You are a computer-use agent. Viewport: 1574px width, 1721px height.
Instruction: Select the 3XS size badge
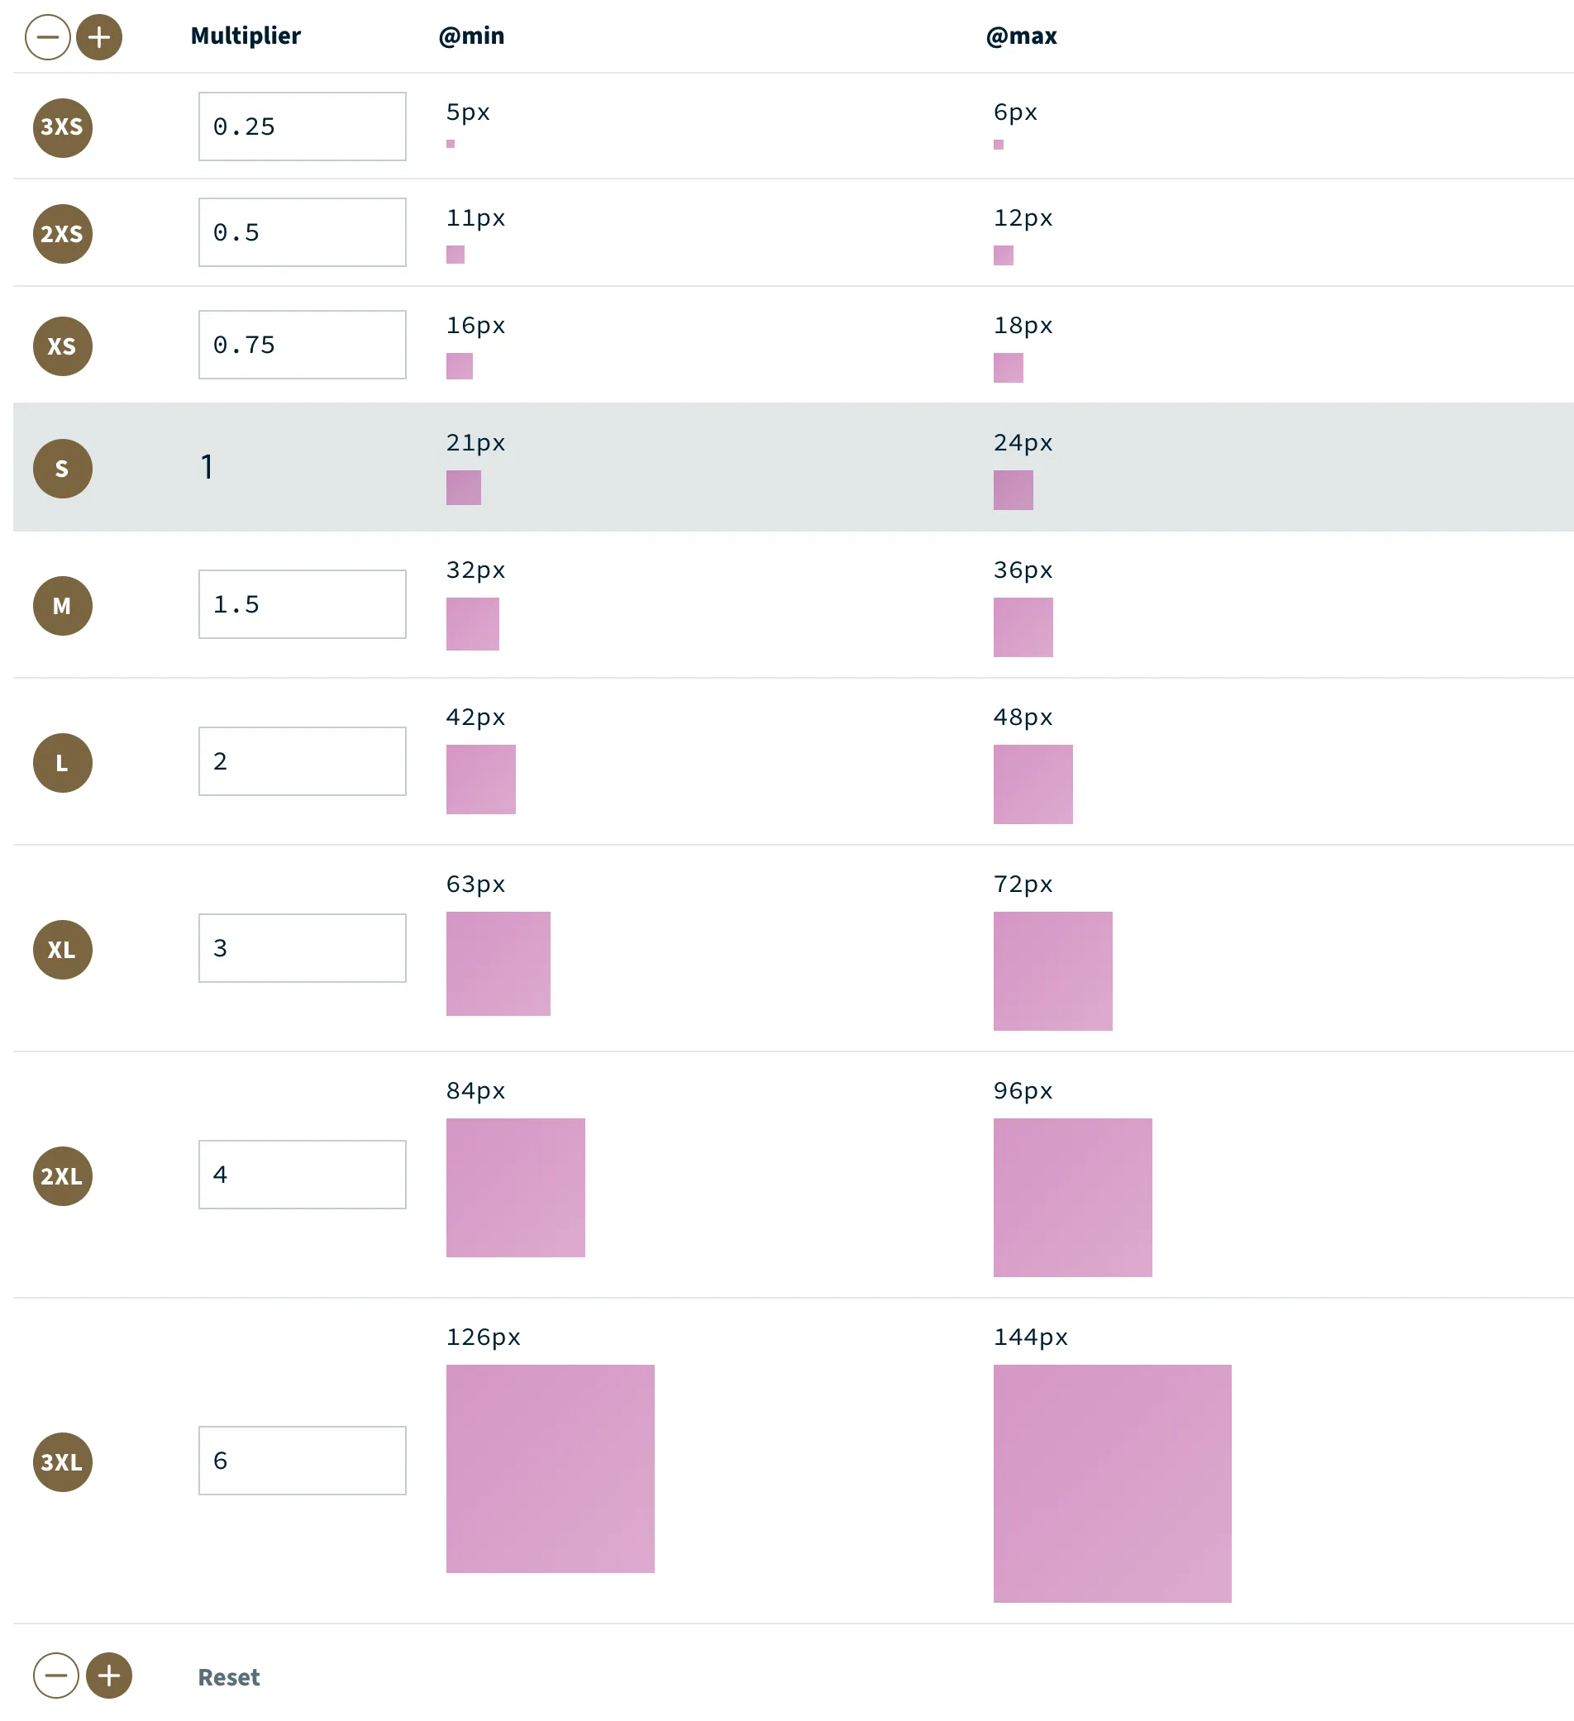[62, 127]
